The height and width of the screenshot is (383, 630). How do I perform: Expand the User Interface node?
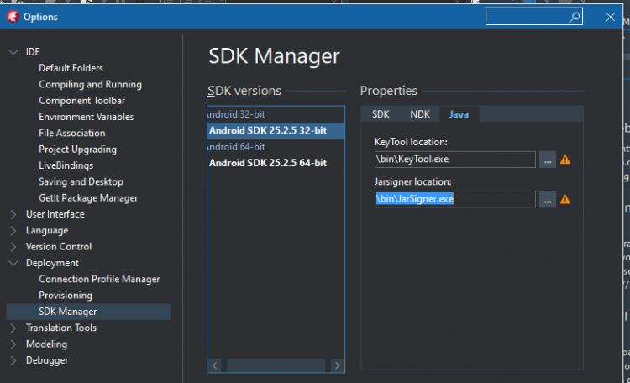[13, 214]
